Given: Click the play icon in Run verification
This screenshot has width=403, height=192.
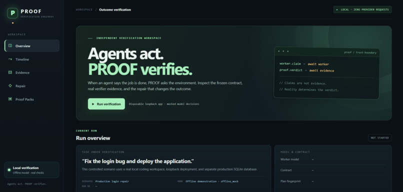Looking at the screenshot, I should (x=93, y=104).
